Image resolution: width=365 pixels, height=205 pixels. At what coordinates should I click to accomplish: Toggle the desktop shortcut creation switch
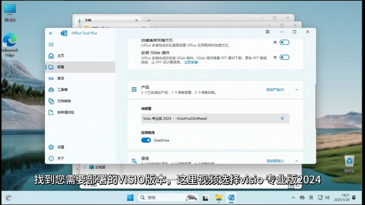(284, 42)
